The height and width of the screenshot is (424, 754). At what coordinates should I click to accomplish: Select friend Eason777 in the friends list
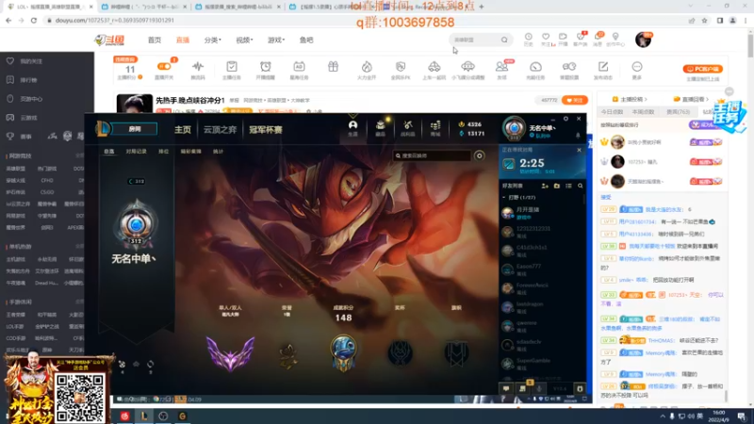click(542, 269)
